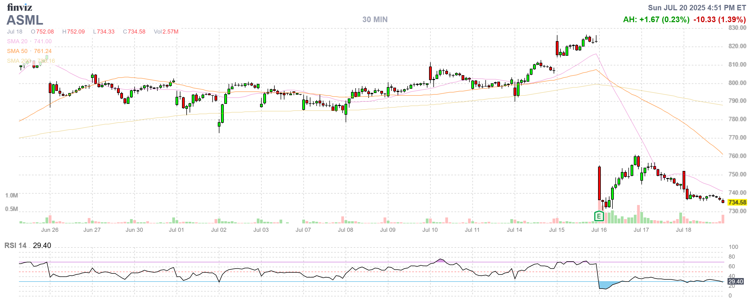Click the 1.0M volume axis label

click(x=11, y=195)
